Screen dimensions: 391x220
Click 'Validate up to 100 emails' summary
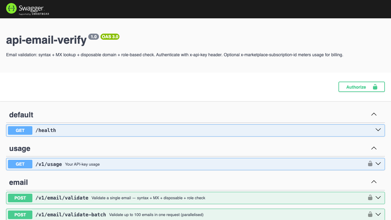156,215
